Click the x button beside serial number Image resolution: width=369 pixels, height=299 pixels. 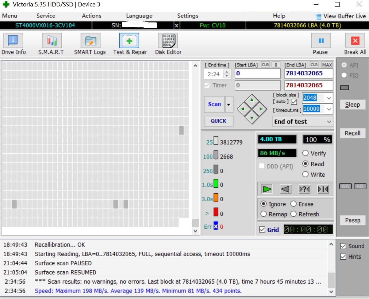point(176,26)
